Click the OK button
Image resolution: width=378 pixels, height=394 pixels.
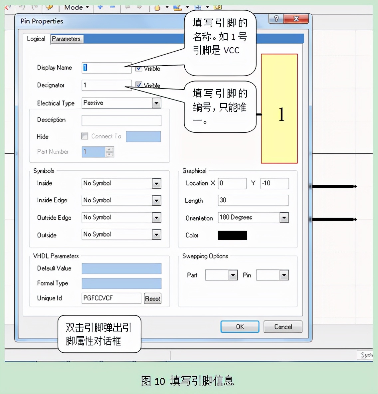pos(240,326)
